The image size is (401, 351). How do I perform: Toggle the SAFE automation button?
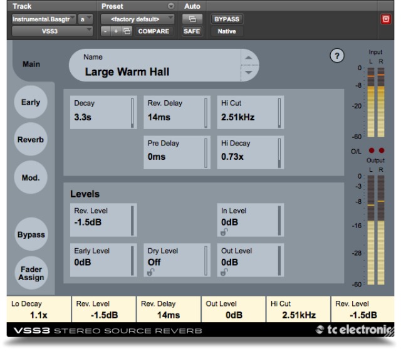192,31
